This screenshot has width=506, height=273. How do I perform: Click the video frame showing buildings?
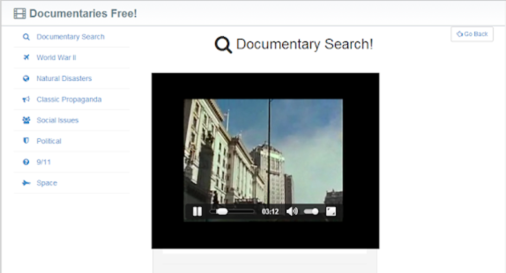pyautogui.click(x=263, y=152)
